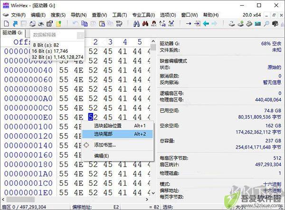Click the inner document close button
The width and height of the screenshot is (285, 210).
[281, 16]
